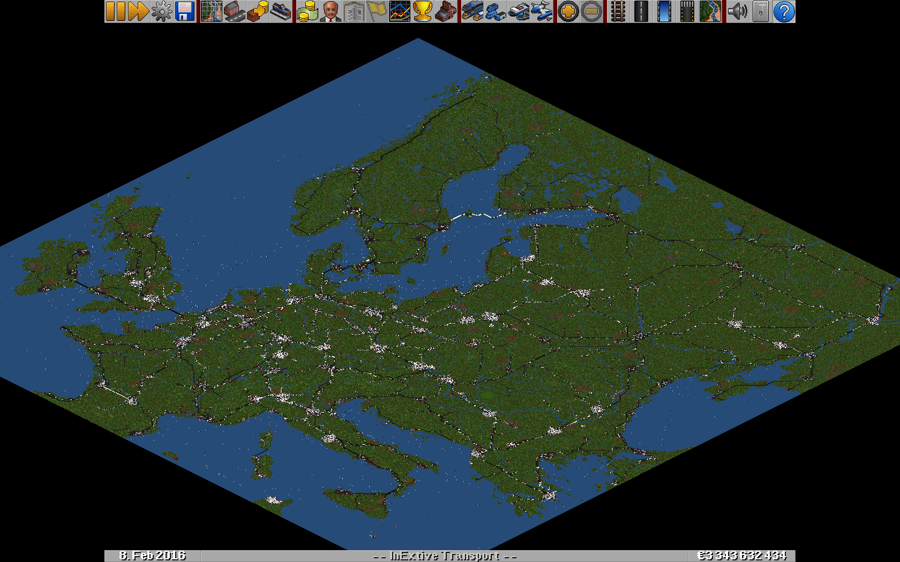Click the date 8. Feb 2016

152,556
